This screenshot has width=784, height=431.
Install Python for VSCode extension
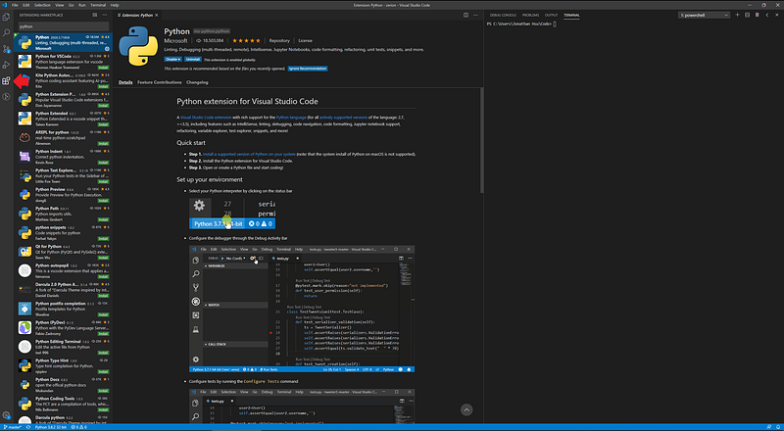click(x=104, y=67)
